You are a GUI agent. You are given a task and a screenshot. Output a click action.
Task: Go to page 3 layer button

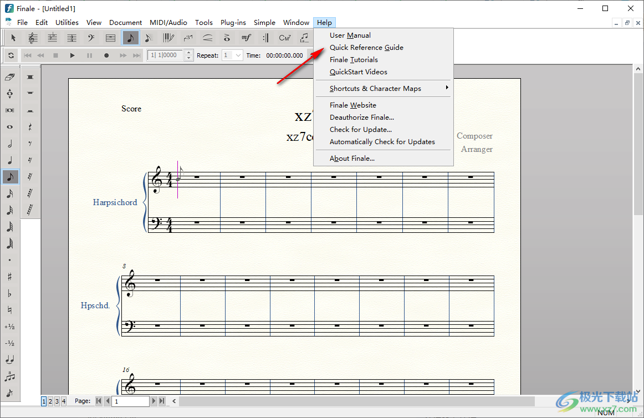57,401
